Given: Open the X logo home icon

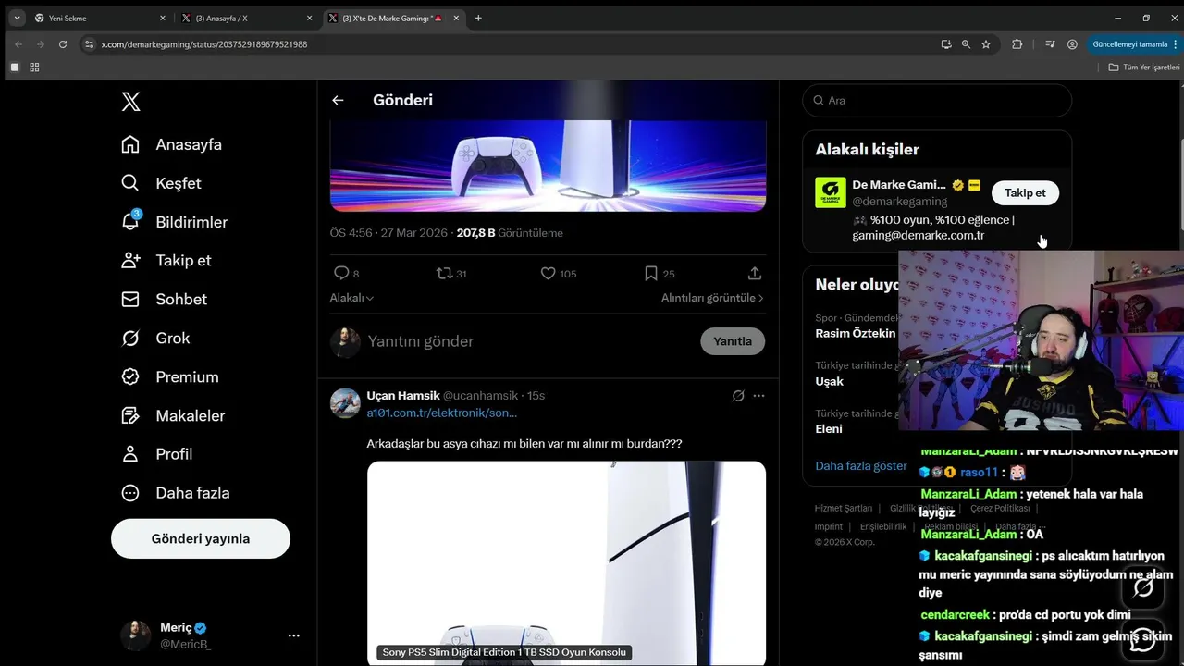Looking at the screenshot, I should tap(130, 102).
